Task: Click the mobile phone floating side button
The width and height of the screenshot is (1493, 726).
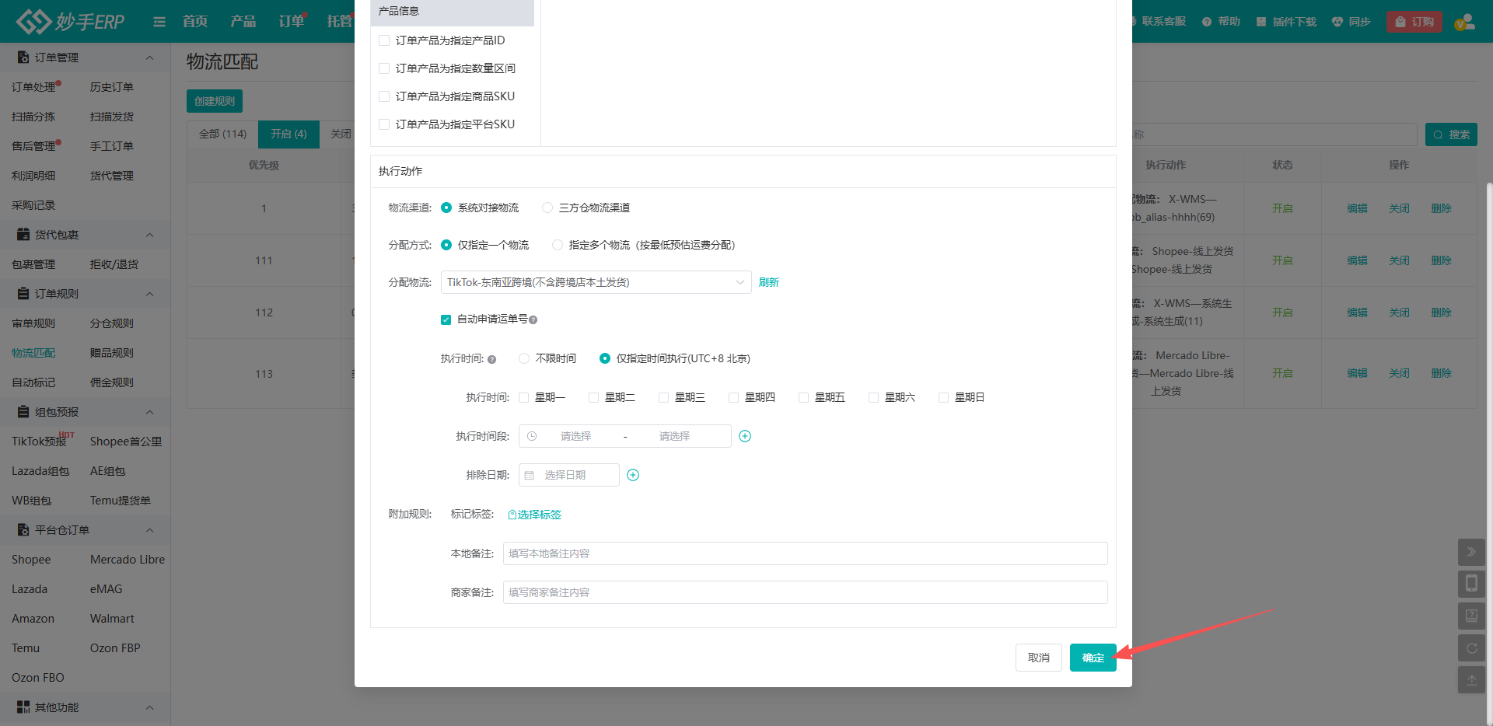Action: [x=1471, y=584]
